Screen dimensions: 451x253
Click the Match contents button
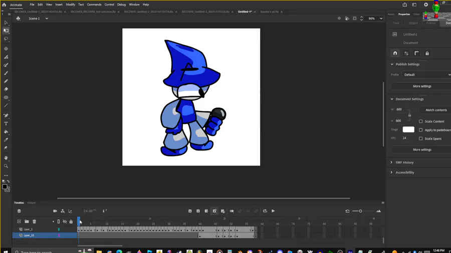tap(436, 110)
